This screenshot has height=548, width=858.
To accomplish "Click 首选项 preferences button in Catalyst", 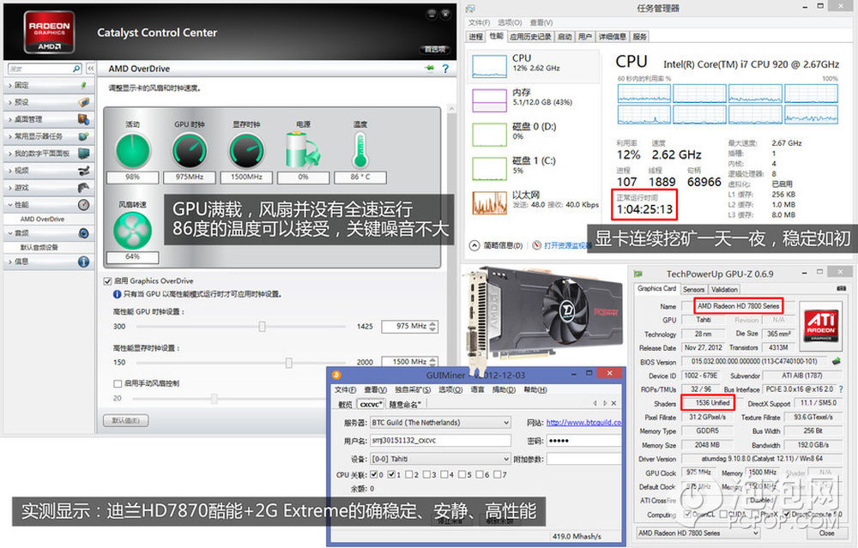I will pyautogui.click(x=435, y=49).
